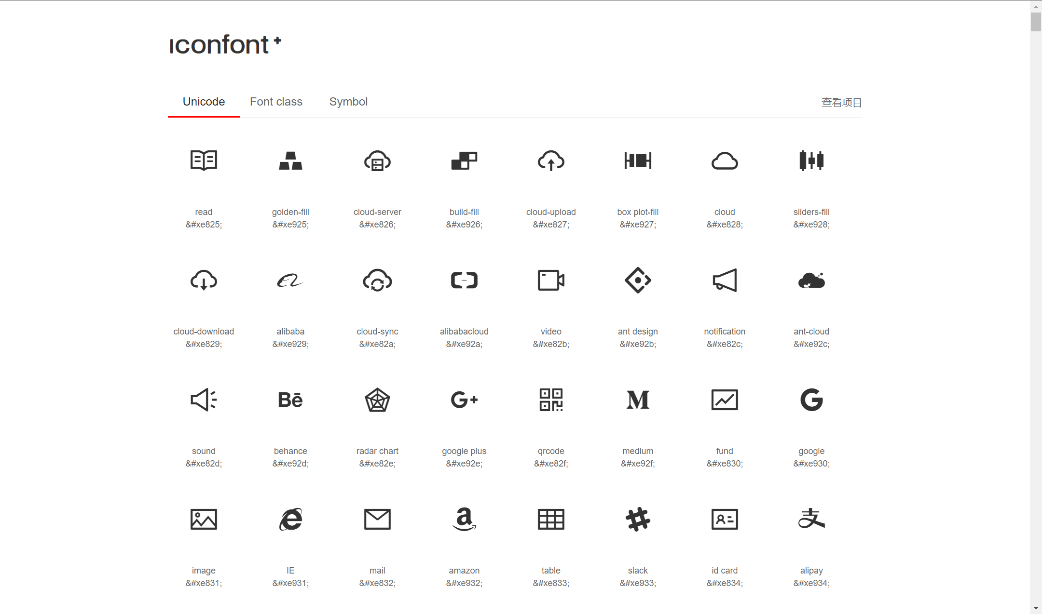The width and height of the screenshot is (1042, 614).
Task: Click the code text &#xe825;
Action: pyautogui.click(x=204, y=225)
